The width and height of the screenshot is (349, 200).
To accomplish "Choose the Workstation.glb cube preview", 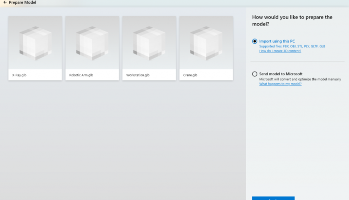I will coord(149,42).
